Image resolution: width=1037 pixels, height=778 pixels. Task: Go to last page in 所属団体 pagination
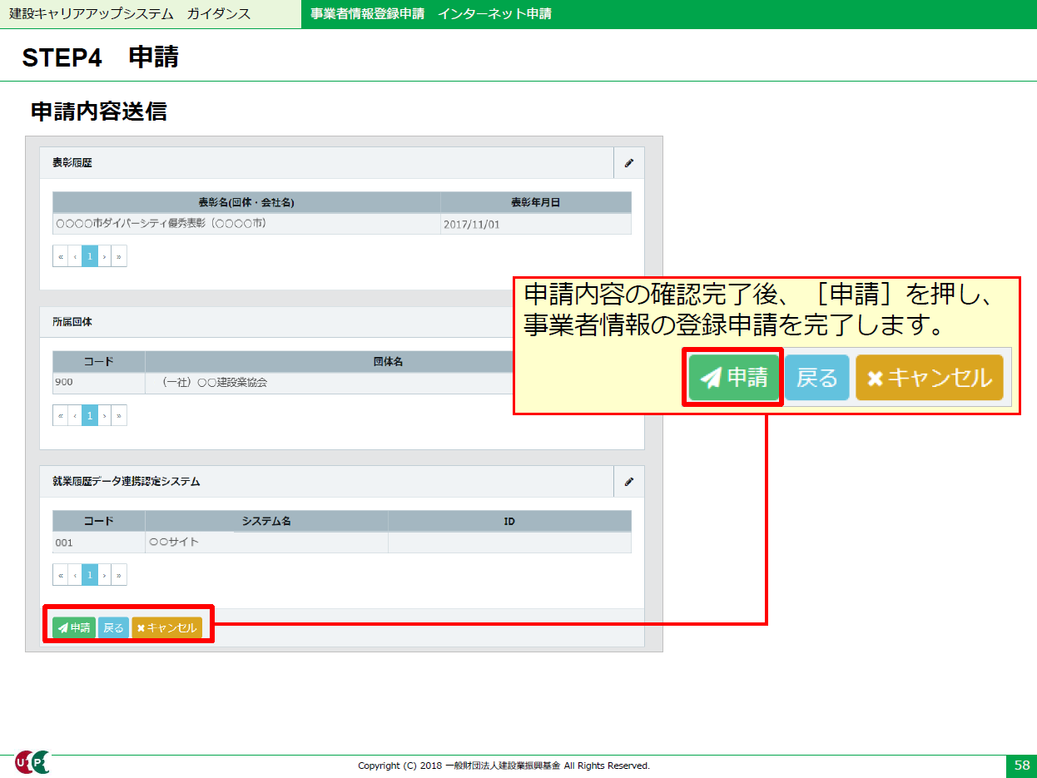[119, 415]
